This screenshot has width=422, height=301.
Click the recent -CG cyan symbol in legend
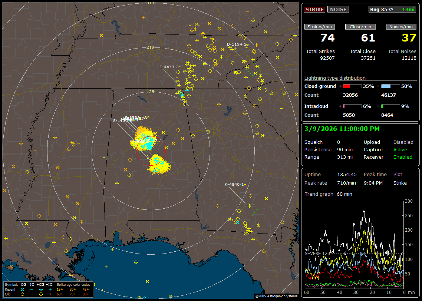pos(22,289)
